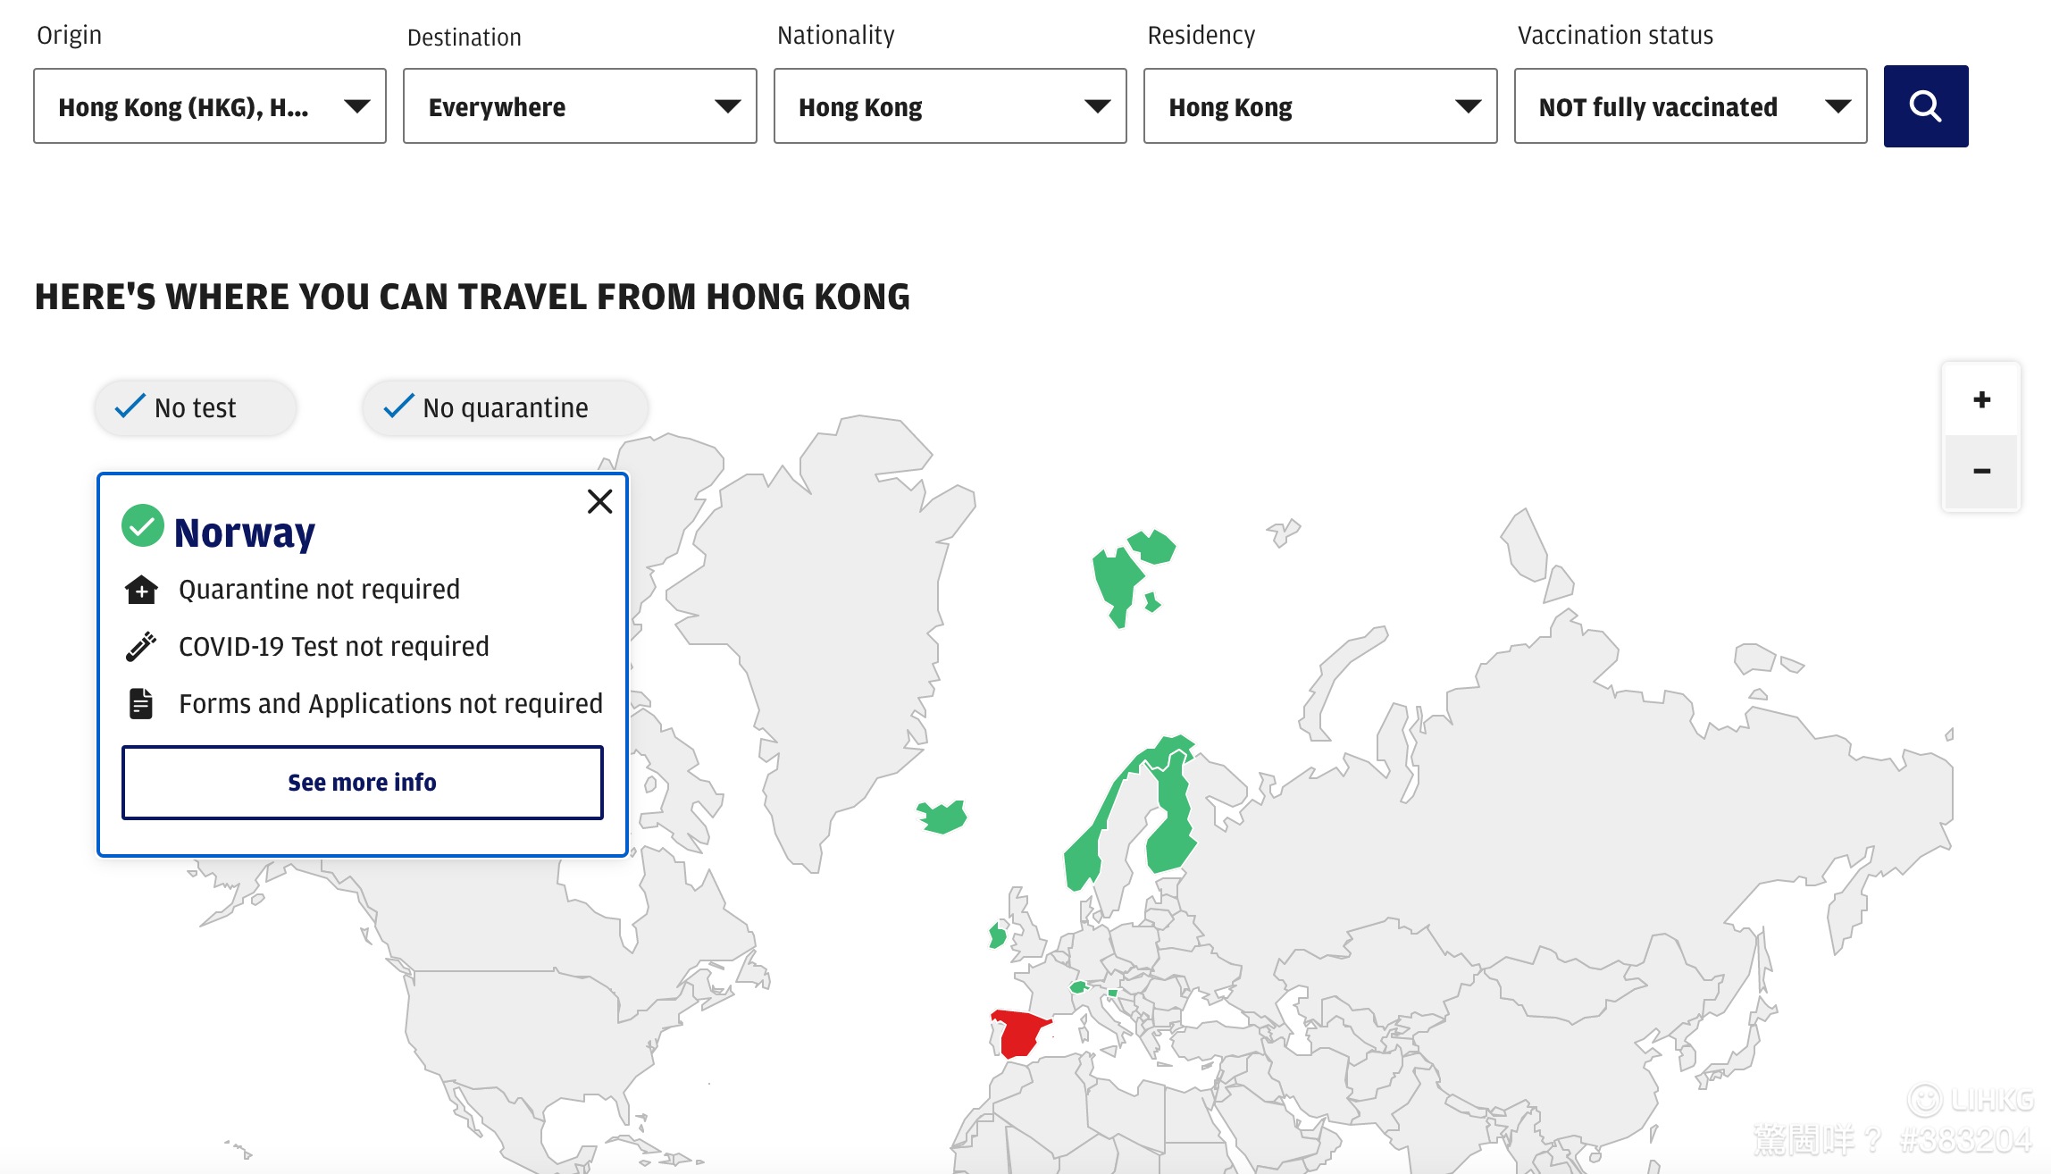Click the Norway country heading
This screenshot has width=2051, height=1174.
[245, 532]
